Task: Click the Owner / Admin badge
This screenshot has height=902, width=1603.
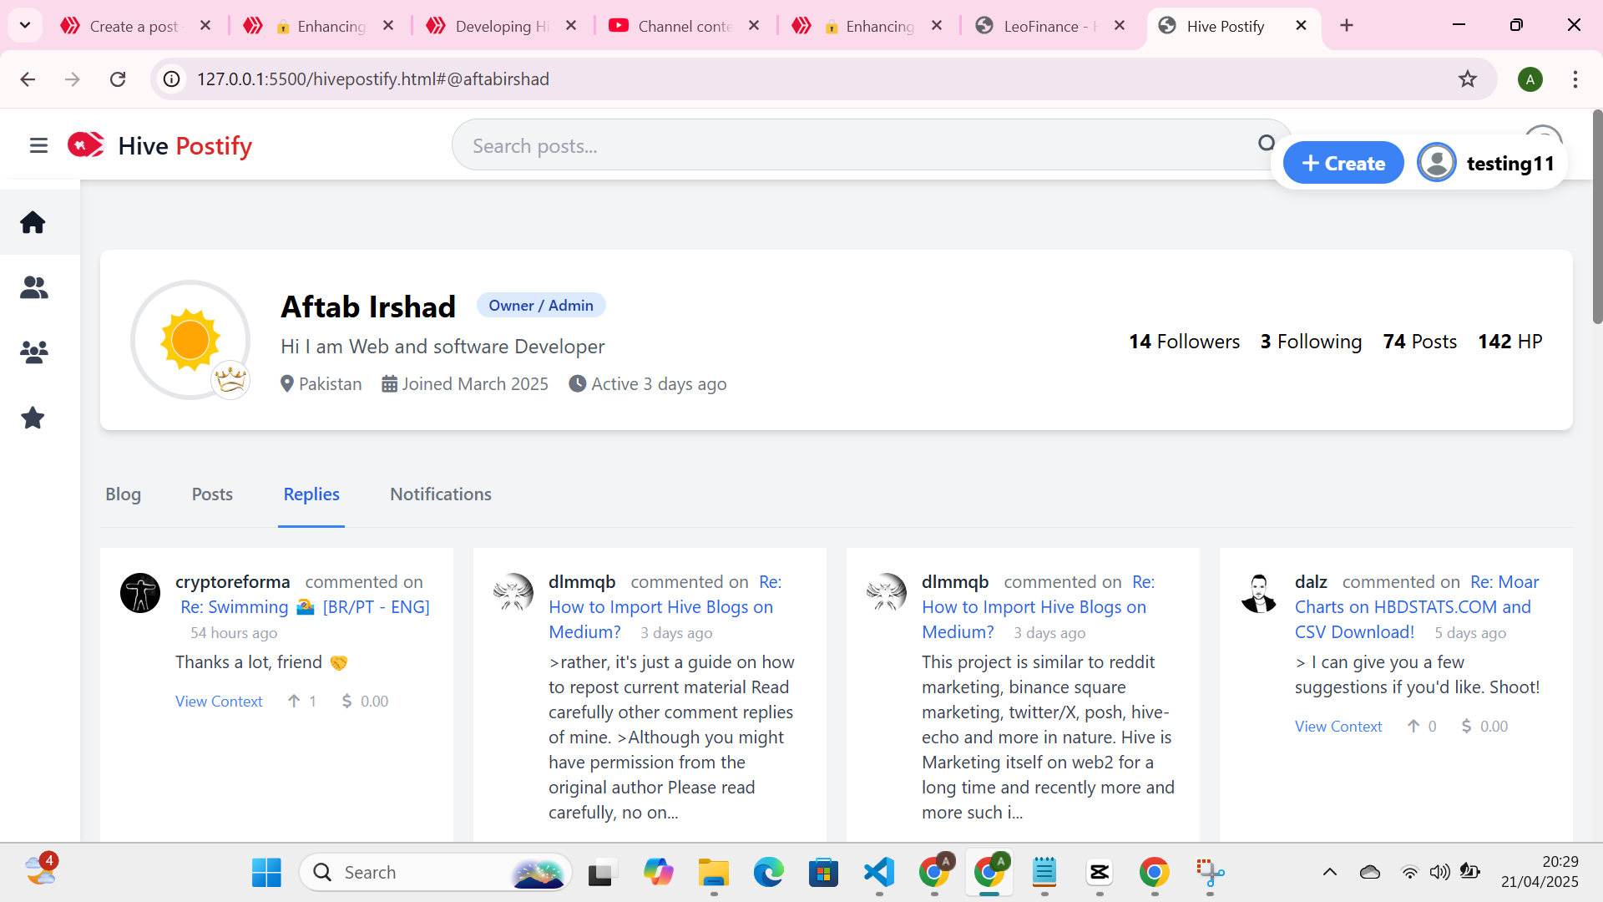Action: click(x=541, y=306)
